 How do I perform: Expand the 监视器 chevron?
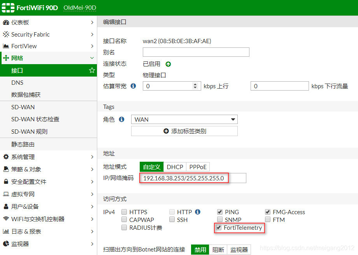[92, 244]
